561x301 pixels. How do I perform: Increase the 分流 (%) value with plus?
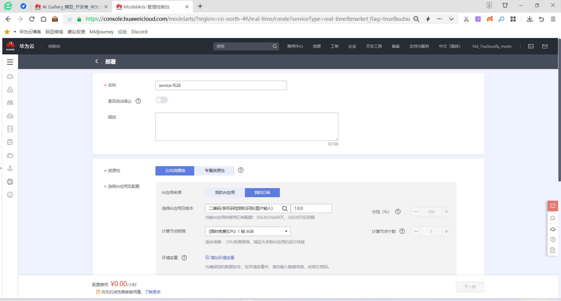point(446,211)
